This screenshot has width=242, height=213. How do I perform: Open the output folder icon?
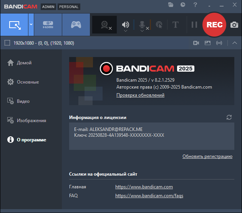pos(171,5)
